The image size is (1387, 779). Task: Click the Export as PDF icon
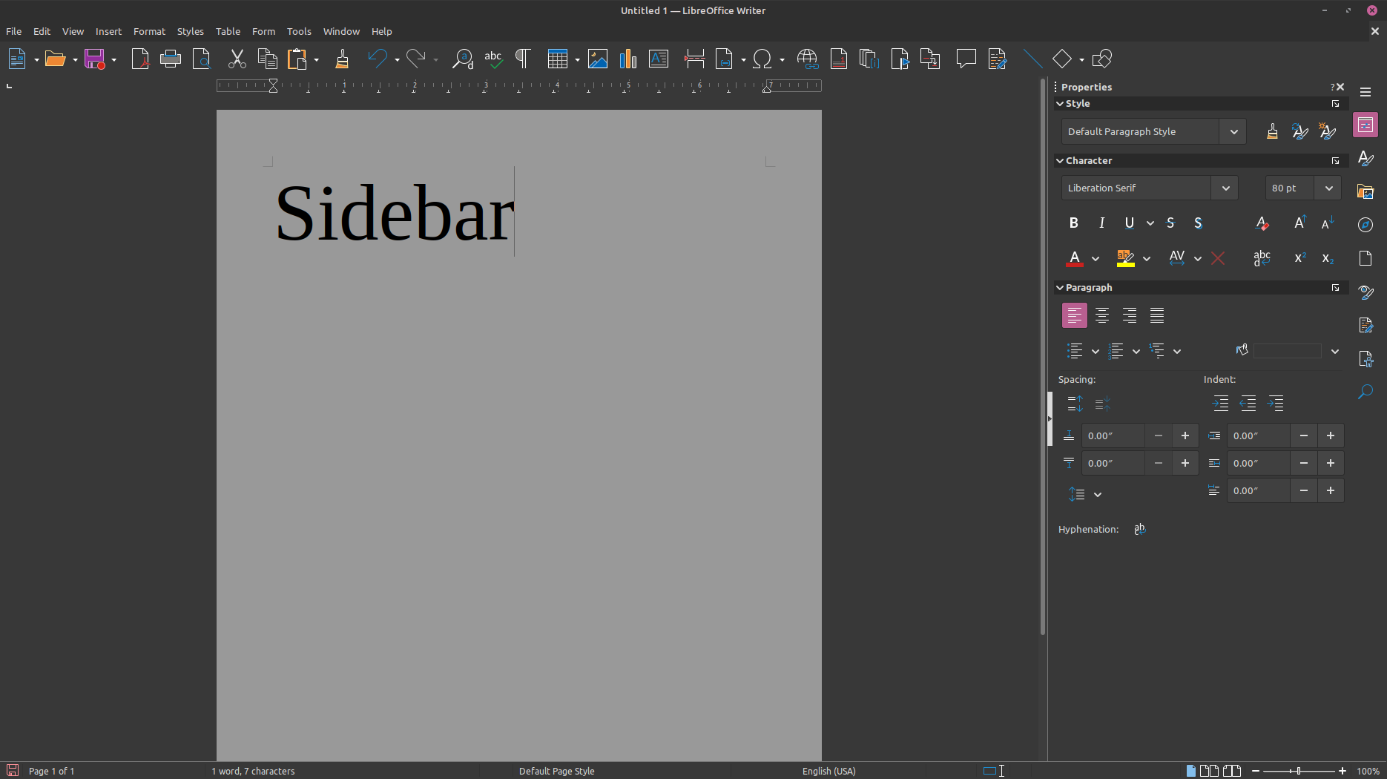[x=140, y=59]
